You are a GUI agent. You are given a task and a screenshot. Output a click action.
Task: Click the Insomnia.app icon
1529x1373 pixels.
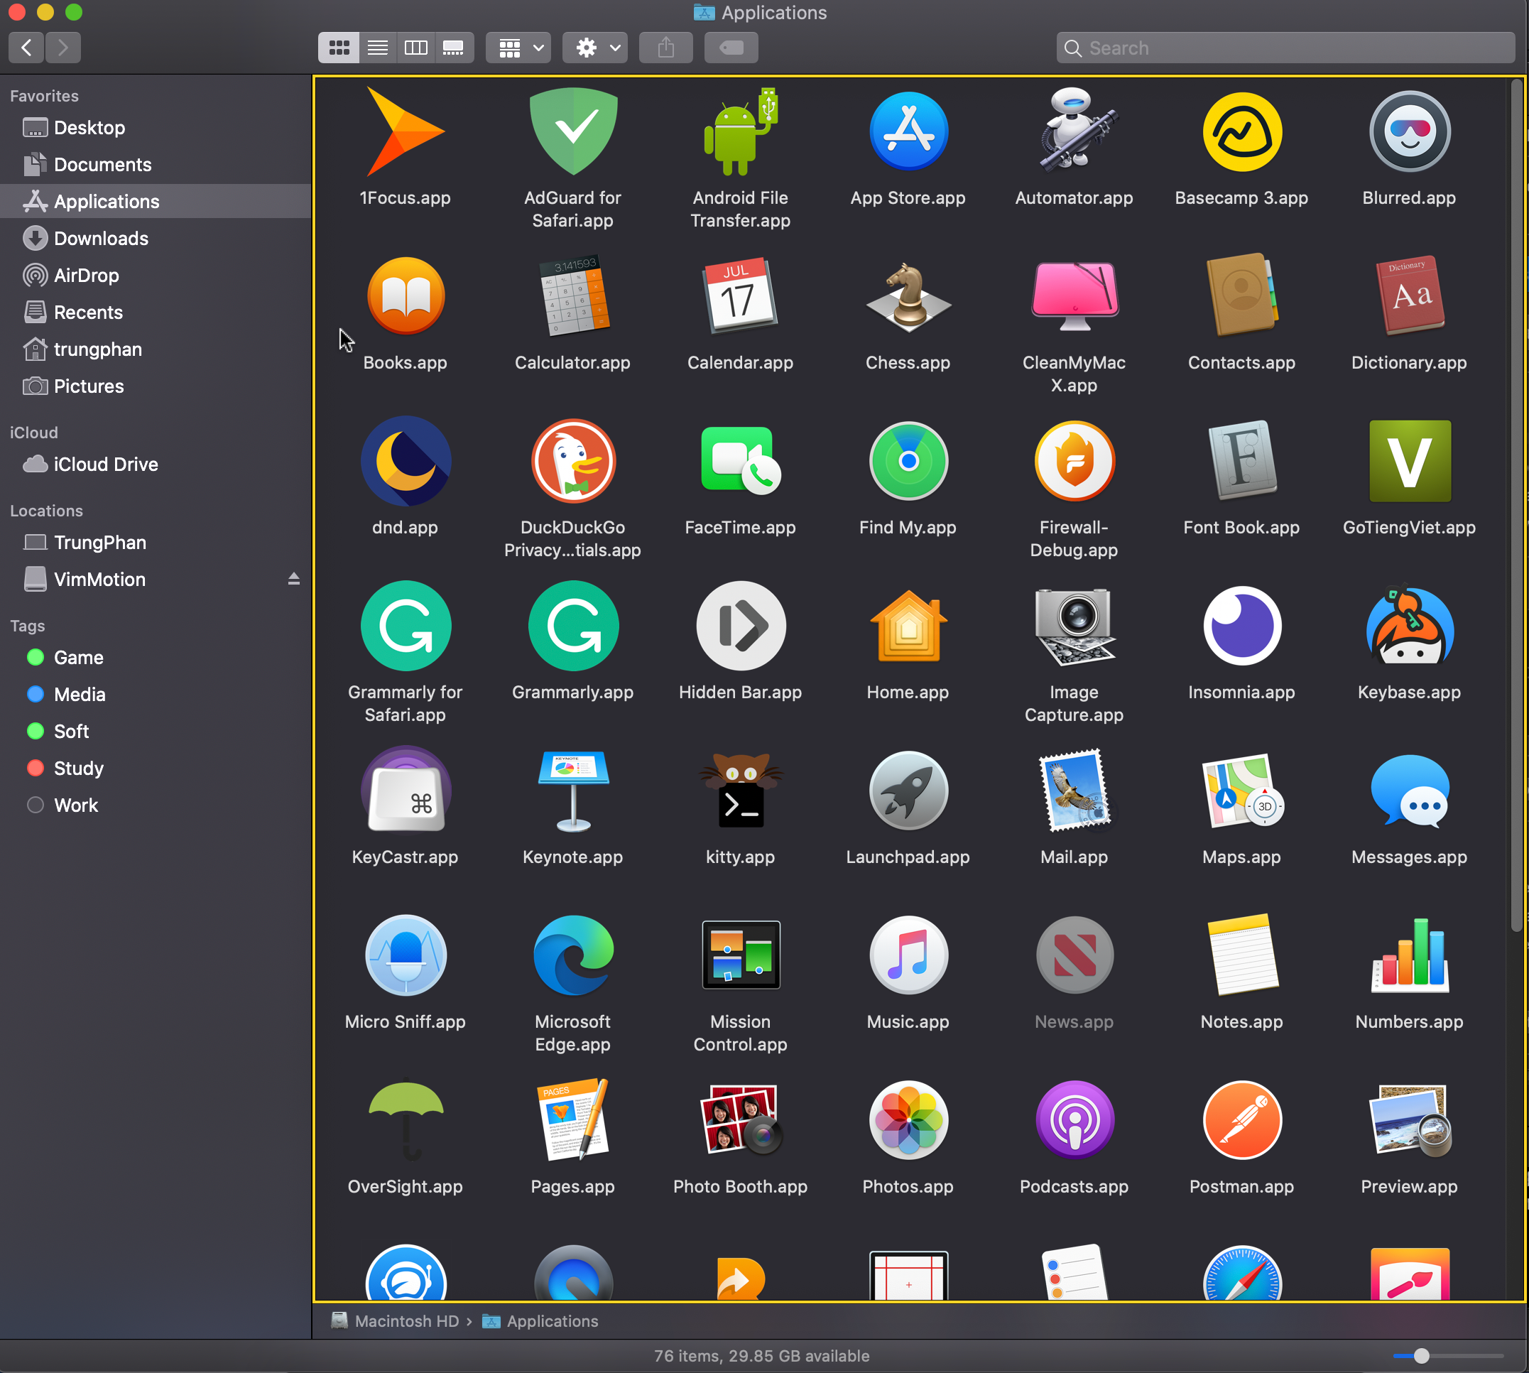point(1241,627)
